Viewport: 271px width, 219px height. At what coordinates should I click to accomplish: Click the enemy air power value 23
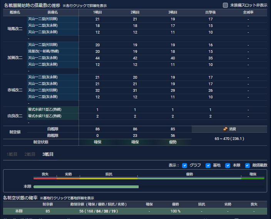point(135,136)
